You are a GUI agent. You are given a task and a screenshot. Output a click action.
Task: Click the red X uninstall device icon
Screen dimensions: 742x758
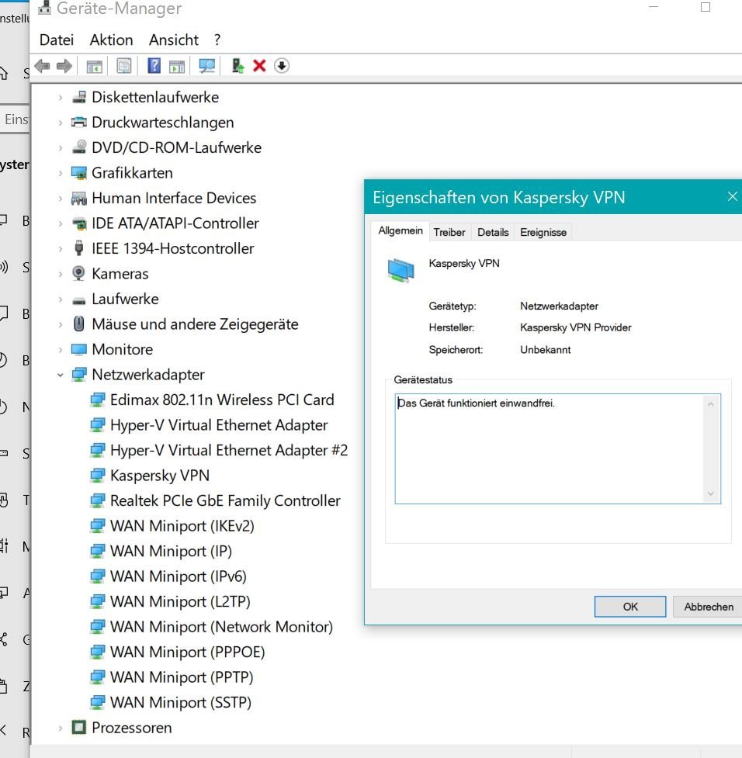[x=259, y=66]
